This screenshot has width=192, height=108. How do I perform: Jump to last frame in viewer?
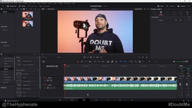tap(97, 57)
